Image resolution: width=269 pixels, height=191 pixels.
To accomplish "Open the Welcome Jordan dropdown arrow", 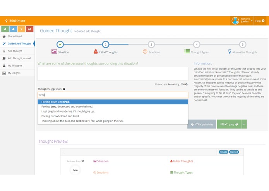I will coord(252,21).
